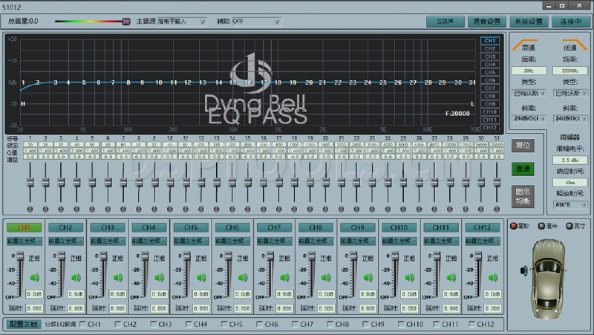Click the green 直通 bypass button

[x=523, y=169]
